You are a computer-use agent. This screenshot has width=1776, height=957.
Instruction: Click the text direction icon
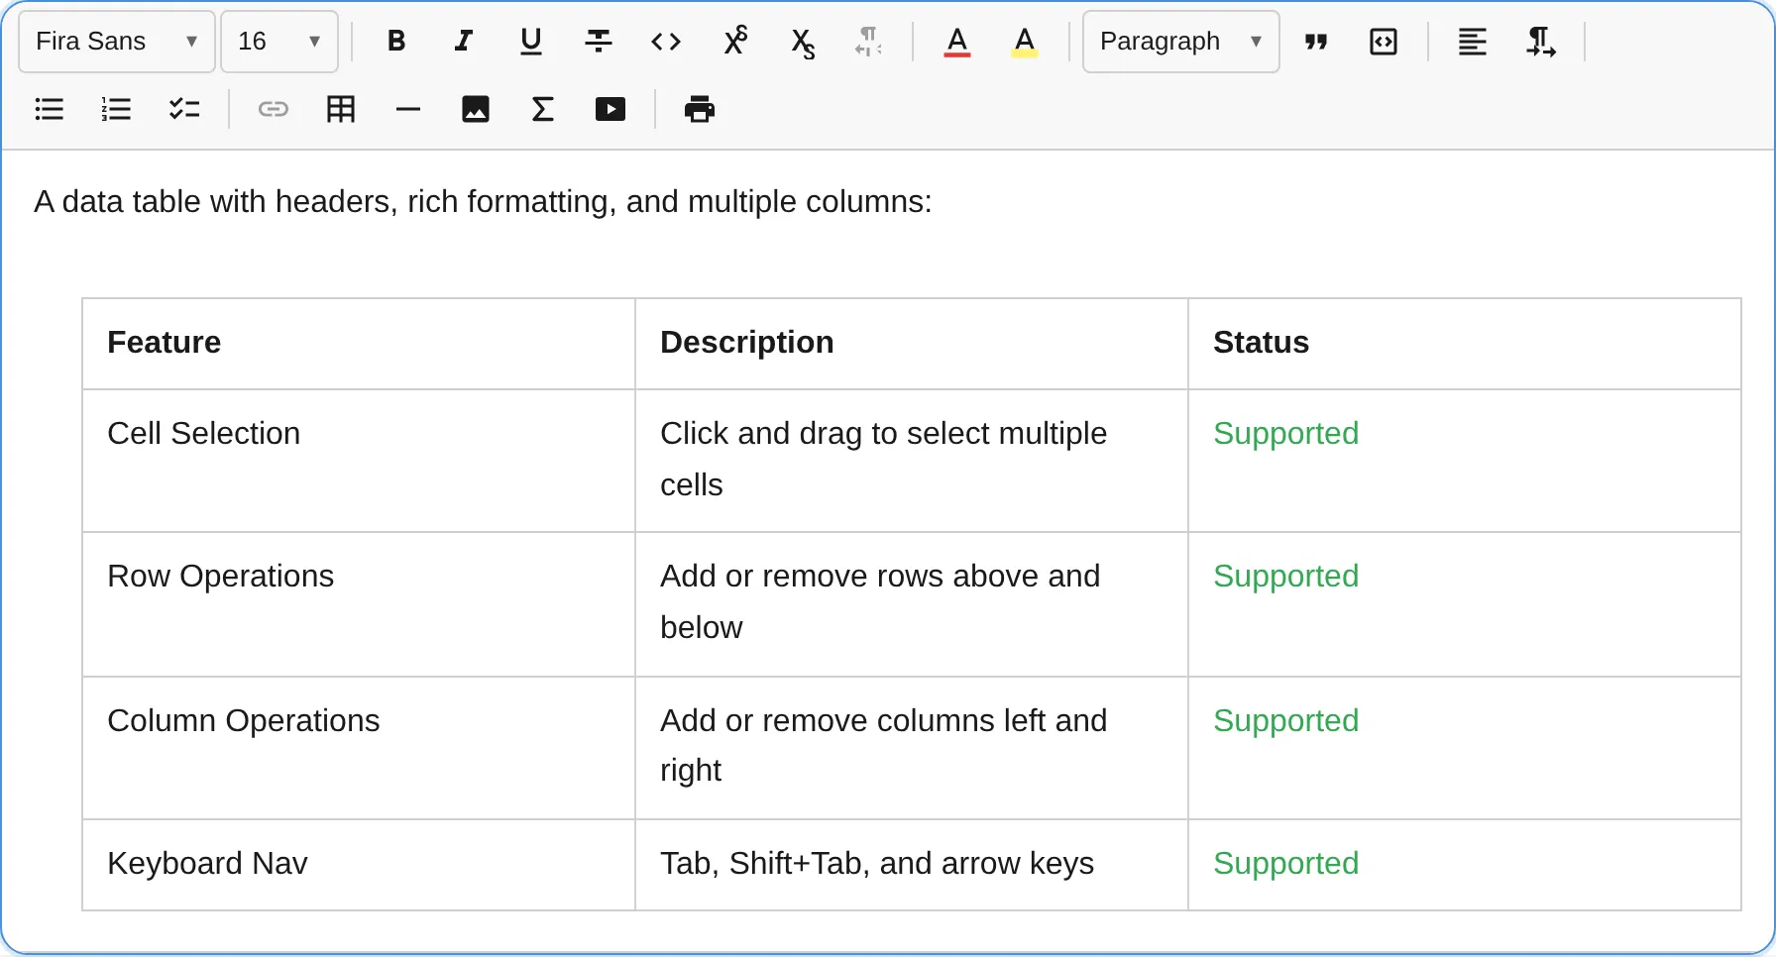pyautogui.click(x=1540, y=42)
